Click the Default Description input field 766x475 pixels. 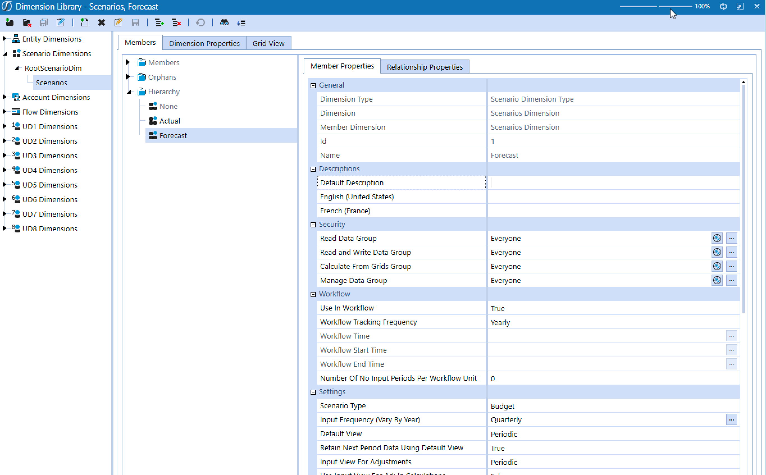tap(614, 182)
